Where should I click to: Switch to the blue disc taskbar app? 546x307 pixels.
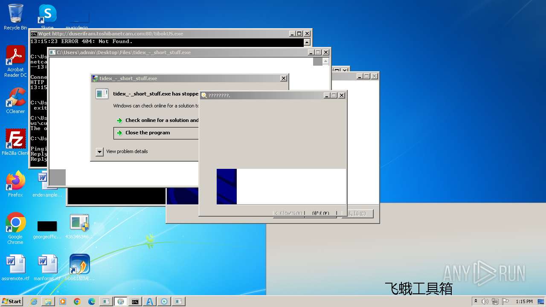click(x=164, y=301)
